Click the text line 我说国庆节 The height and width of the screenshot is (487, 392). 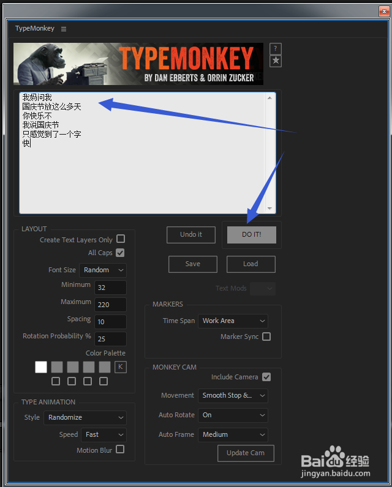click(40, 125)
